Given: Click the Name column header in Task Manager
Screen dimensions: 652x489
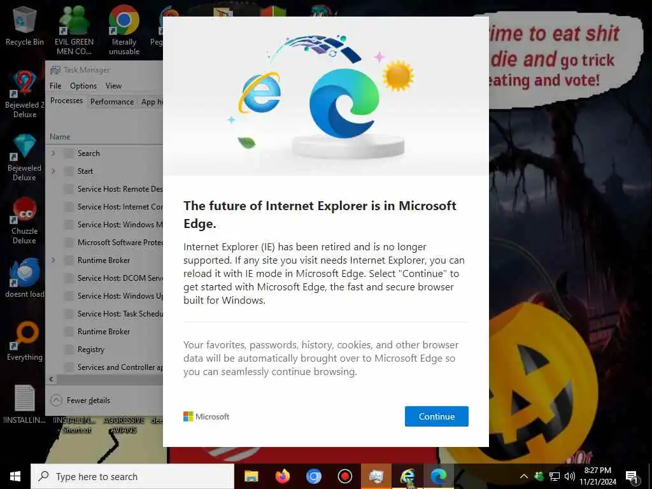Looking at the screenshot, I should click(60, 137).
